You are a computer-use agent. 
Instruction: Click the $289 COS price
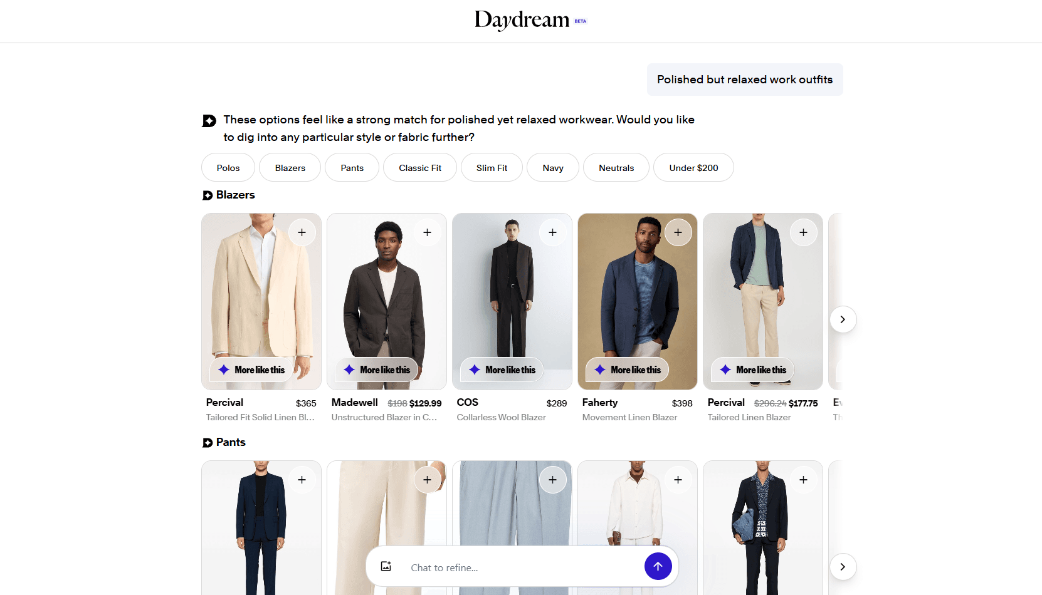[557, 403]
